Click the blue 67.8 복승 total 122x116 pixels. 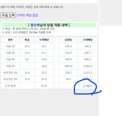coord(44,86)
